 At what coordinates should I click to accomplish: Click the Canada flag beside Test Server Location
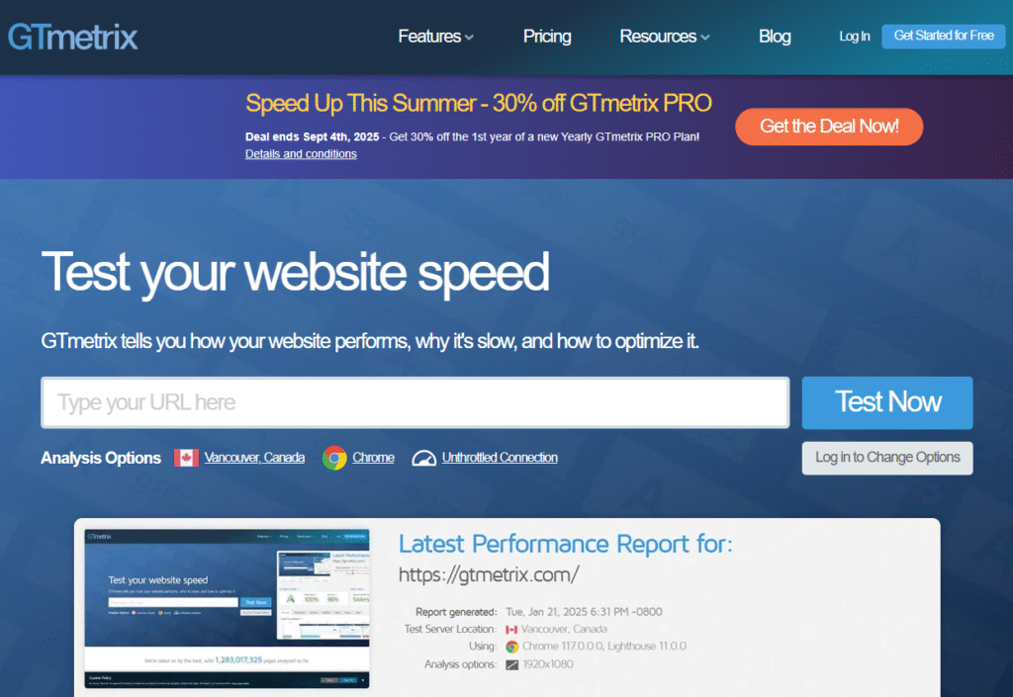(x=511, y=629)
